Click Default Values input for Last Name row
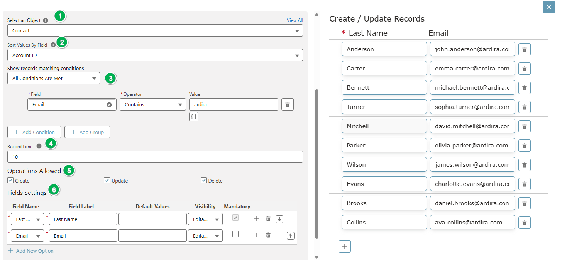This screenshot has height=263, width=567. (152, 219)
